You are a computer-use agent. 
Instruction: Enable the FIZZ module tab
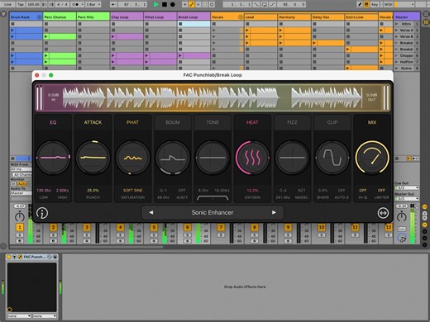click(292, 122)
